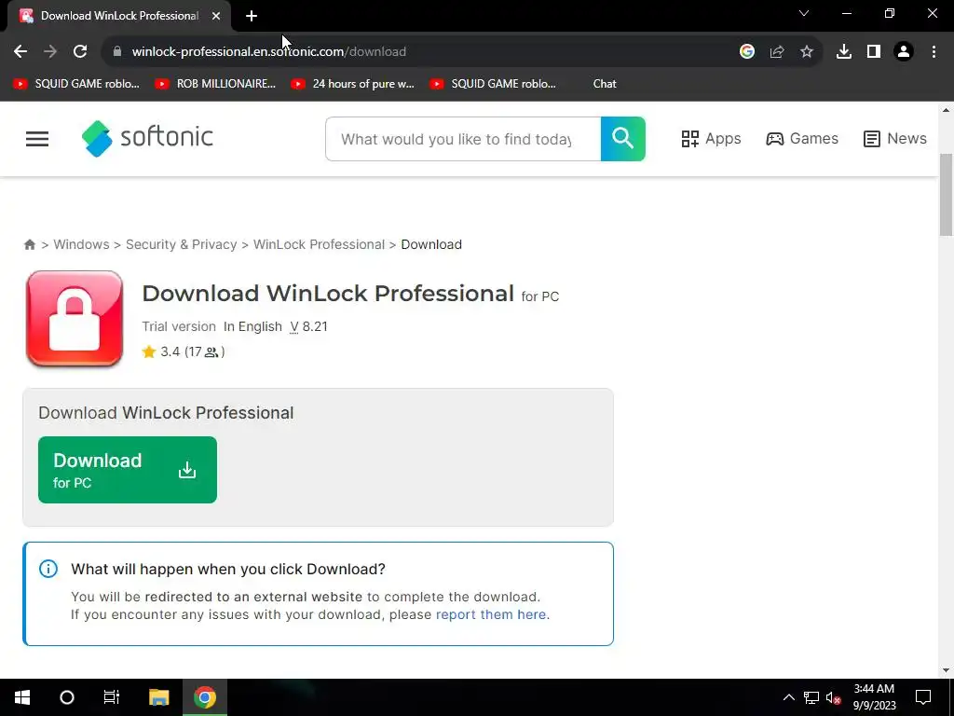
Task: Open the Google icon in address bar
Action: point(747,52)
